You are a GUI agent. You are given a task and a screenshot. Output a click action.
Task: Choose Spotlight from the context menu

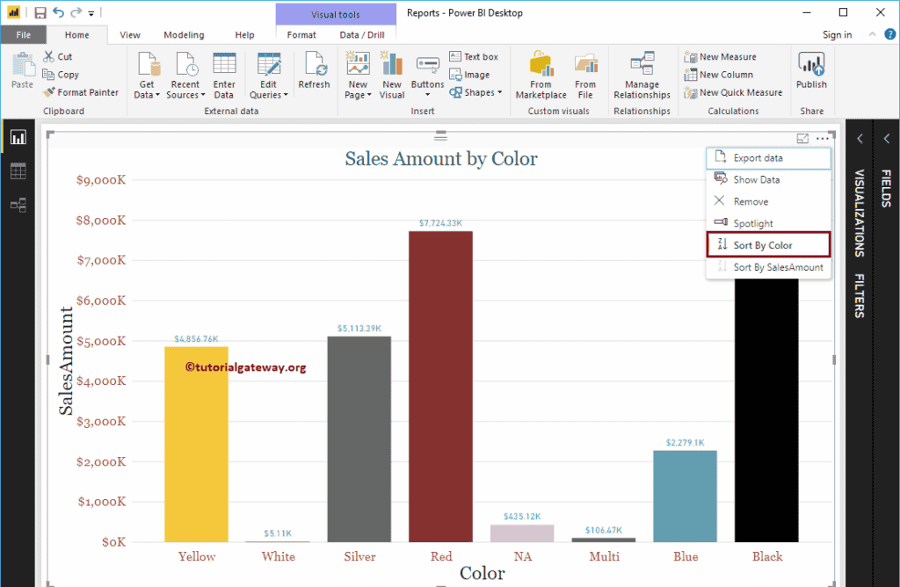tap(768, 223)
